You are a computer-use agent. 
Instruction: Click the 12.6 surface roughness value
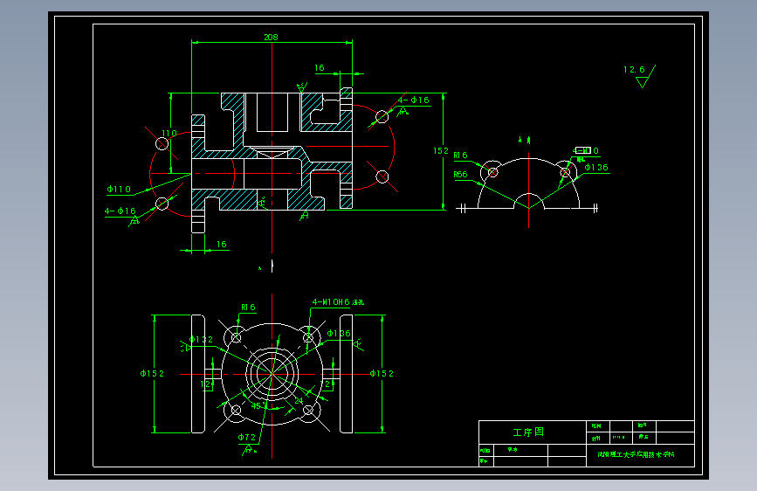[x=634, y=70]
